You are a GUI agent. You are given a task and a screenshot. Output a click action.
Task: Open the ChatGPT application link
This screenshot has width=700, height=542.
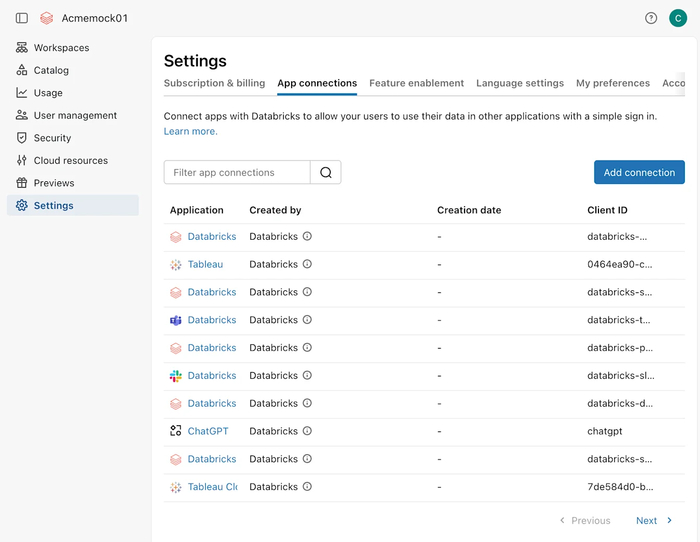(208, 431)
